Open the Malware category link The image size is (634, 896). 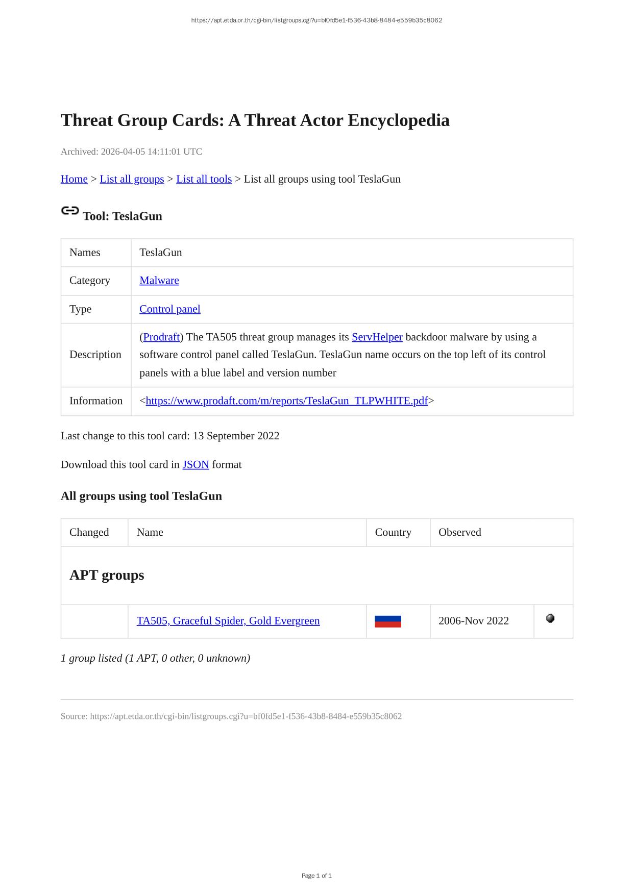click(159, 280)
